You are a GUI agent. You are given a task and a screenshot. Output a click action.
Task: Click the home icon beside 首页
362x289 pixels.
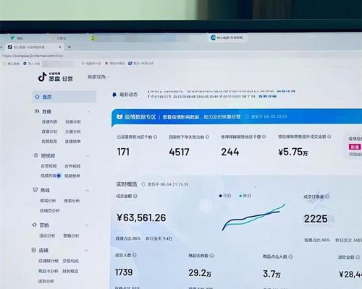click(x=37, y=97)
